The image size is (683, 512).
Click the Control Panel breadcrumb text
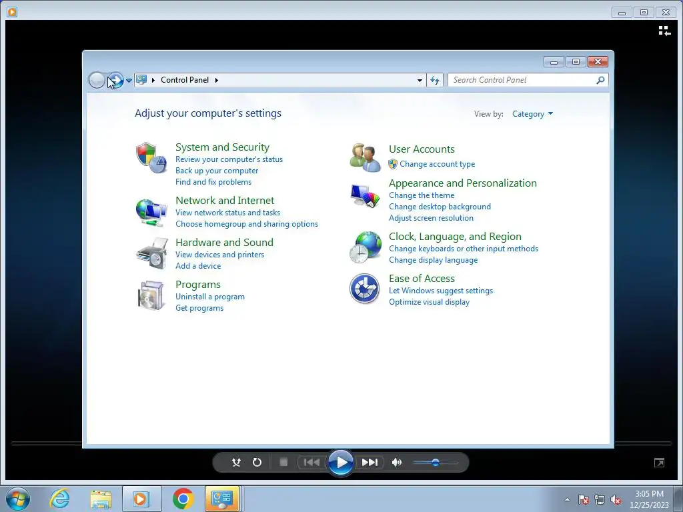[185, 80]
